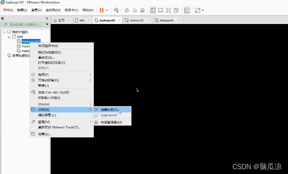Open the 选项卡(T) menu
Screen dimensions: 288x174
71,10
